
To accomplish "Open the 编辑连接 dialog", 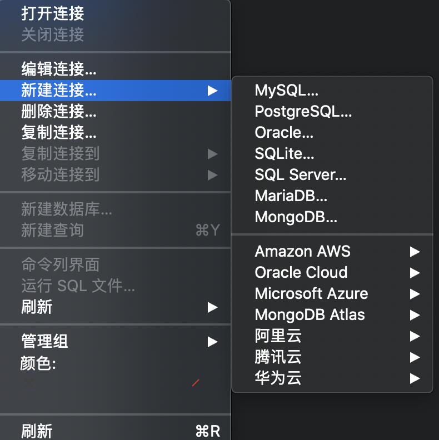I will [59, 69].
